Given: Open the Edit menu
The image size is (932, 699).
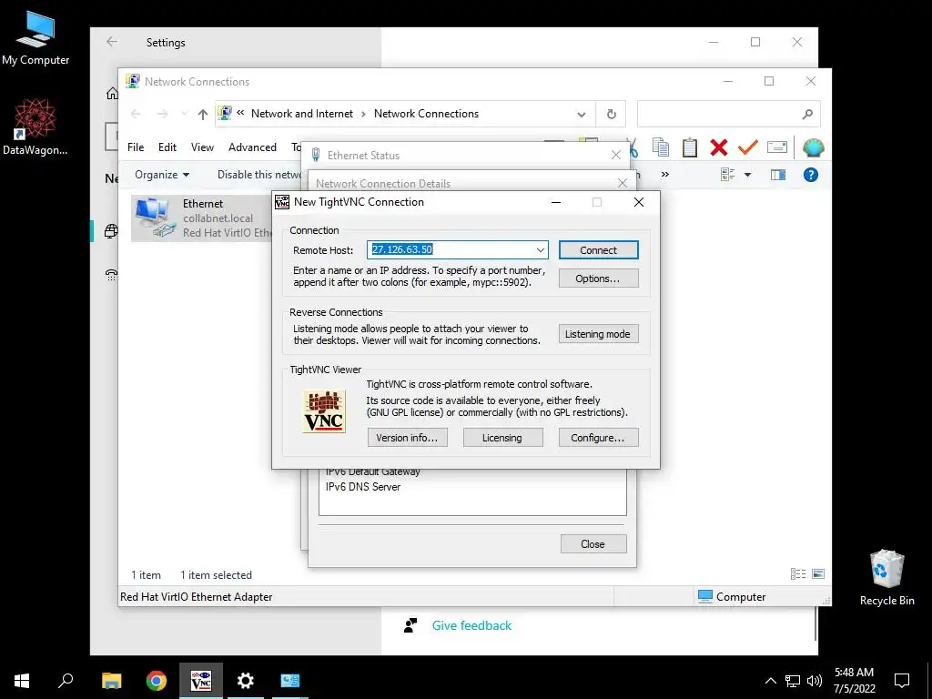Looking at the screenshot, I should 167,147.
